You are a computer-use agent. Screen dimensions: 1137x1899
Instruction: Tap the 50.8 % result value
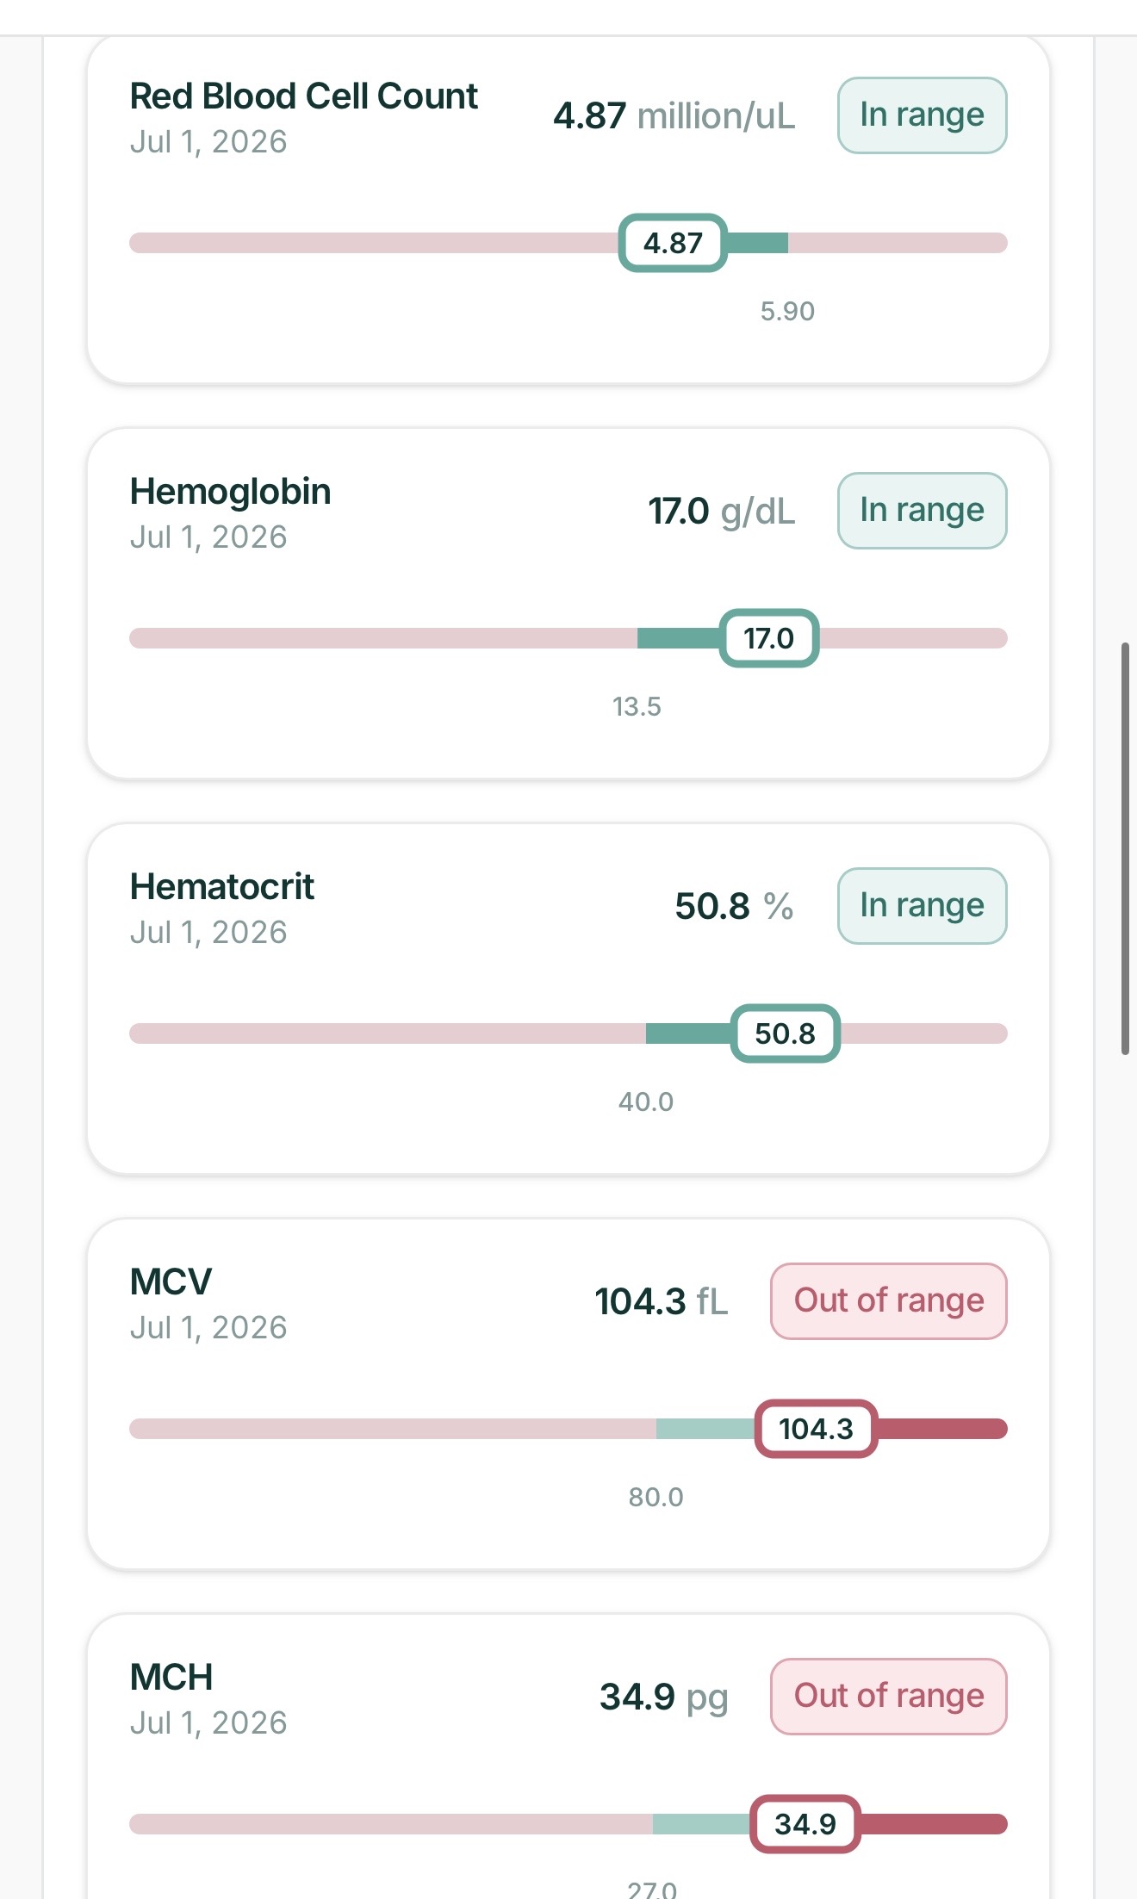[734, 906]
